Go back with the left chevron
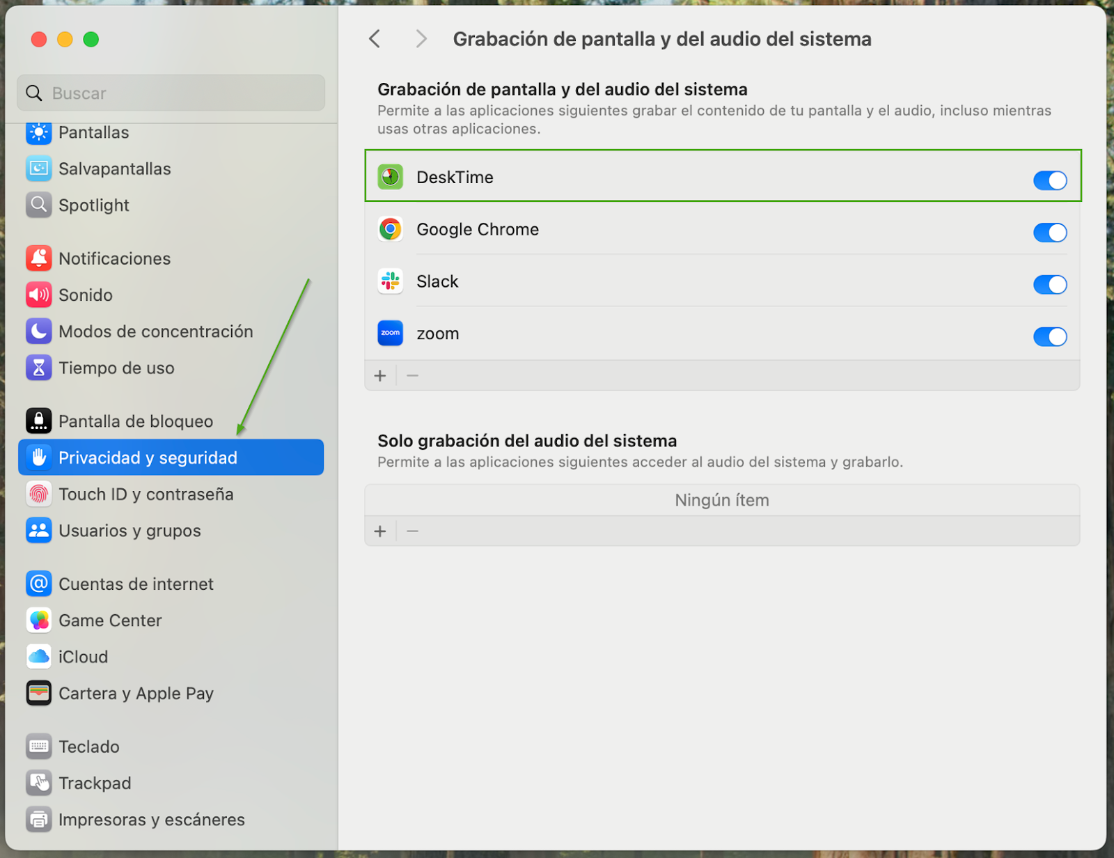 click(x=375, y=39)
